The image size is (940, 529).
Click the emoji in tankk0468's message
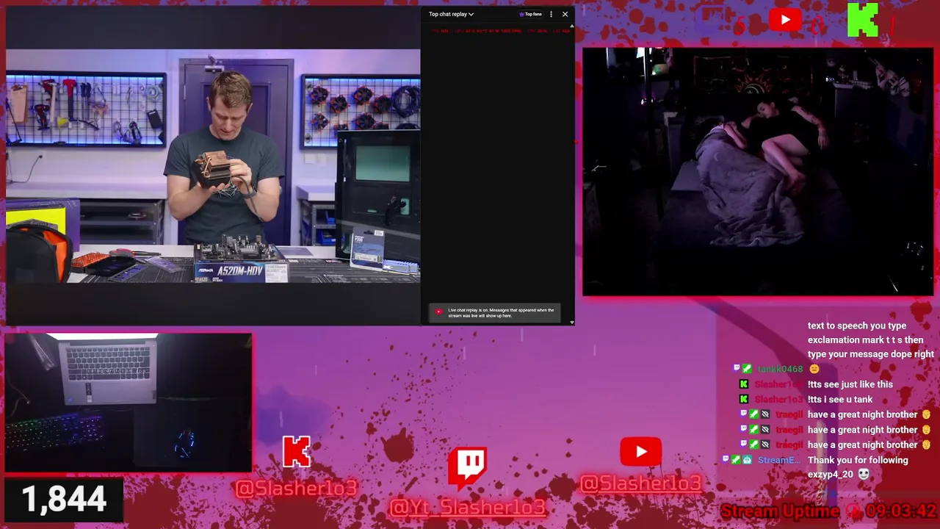click(x=814, y=369)
